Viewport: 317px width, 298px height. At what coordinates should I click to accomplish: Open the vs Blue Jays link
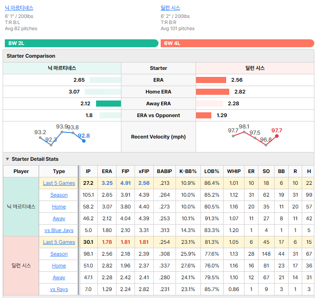(59, 230)
